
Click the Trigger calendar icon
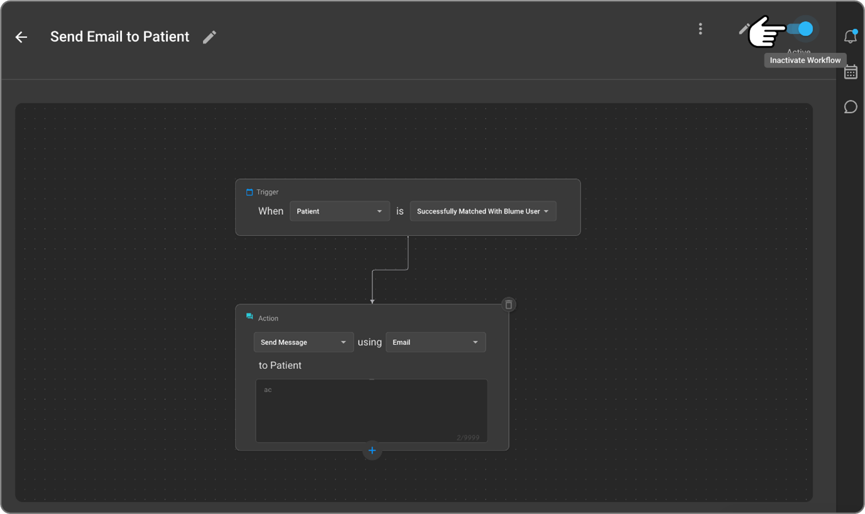point(249,192)
